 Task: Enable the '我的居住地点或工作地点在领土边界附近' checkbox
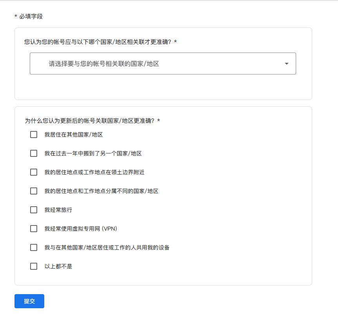34,172
